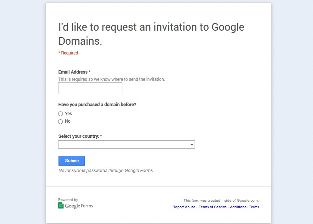Viewport: 313px width, 224px height.
Task: Click the country dropdown chevron arrow
Action: (192, 144)
